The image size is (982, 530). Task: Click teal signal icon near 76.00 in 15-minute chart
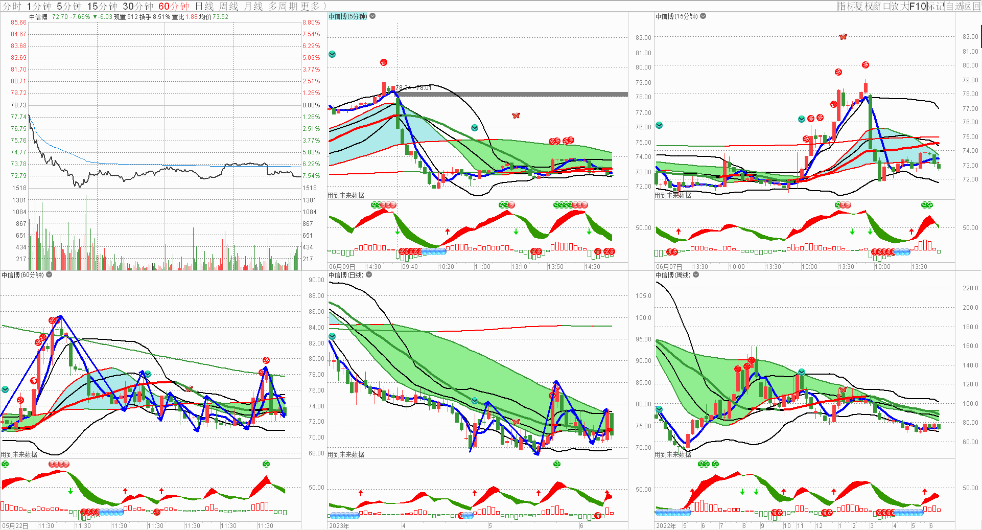point(802,119)
